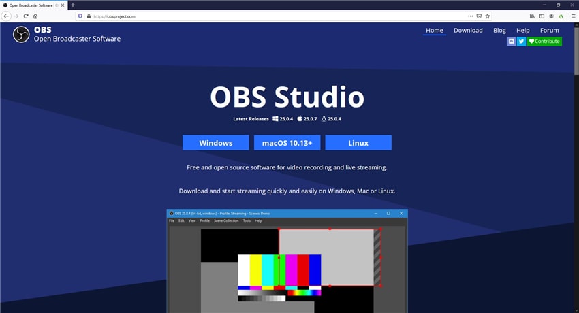Click the OBS Studio heading text
The height and width of the screenshot is (313, 579).
tap(287, 97)
